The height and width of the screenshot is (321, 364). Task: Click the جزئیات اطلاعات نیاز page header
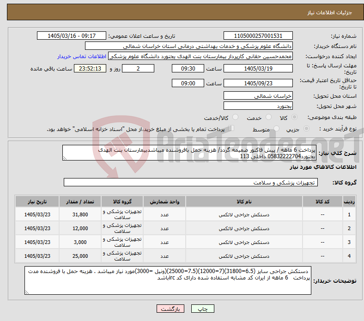pos(330,12)
